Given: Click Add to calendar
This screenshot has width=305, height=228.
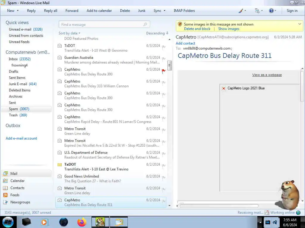Looking at the screenshot, I should pyautogui.click(x=99, y=11).
